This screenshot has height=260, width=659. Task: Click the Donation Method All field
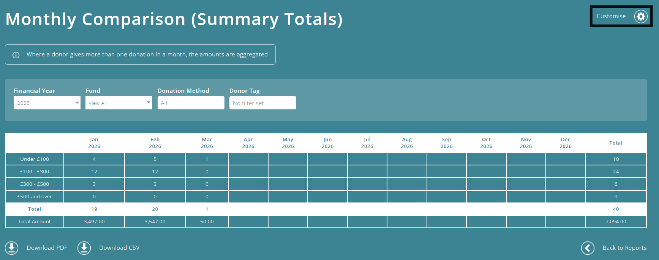pos(191,103)
